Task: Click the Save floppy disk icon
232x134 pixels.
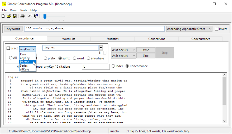Action: (15, 16)
